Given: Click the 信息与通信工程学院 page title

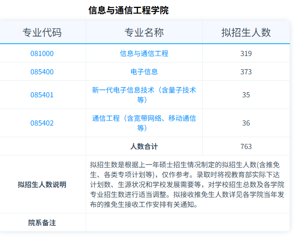Looking at the screenshot, I should click(x=129, y=10).
